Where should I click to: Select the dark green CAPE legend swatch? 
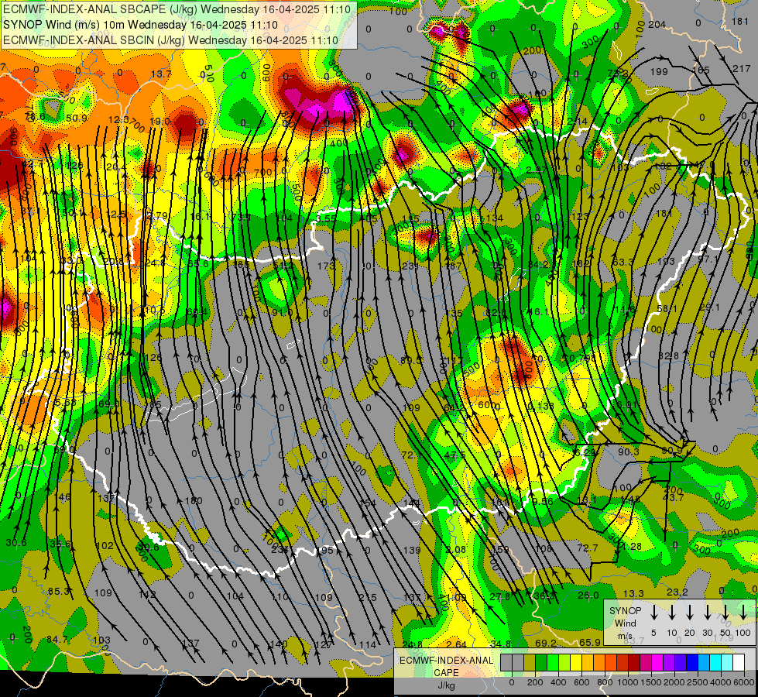tap(541, 663)
